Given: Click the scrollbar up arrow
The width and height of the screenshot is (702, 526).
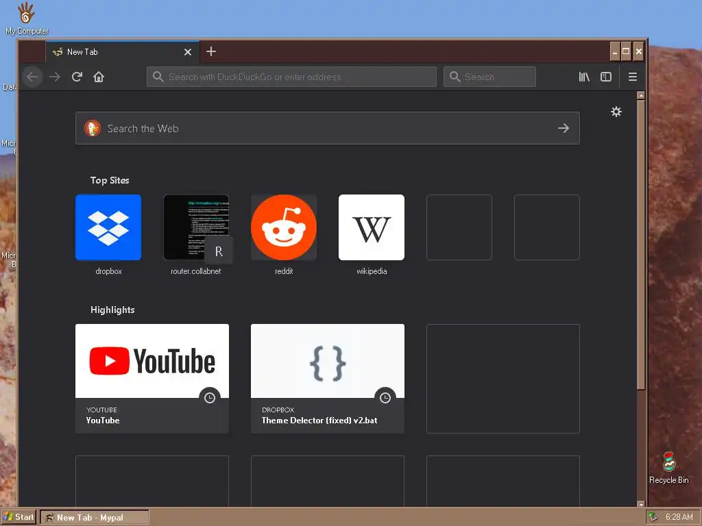Looking at the screenshot, I should point(641,95).
